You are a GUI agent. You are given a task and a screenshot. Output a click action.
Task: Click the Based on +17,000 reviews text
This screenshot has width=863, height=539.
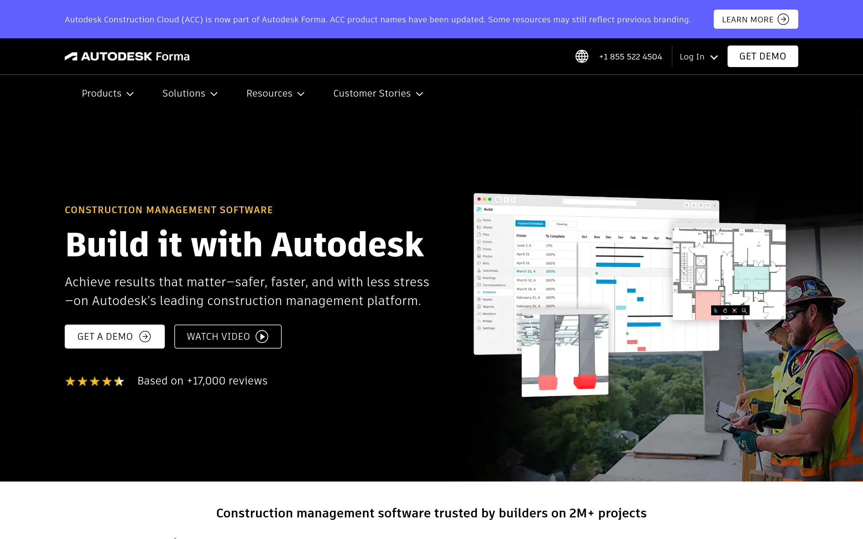point(203,381)
